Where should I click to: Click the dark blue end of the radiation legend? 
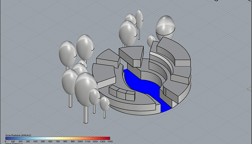[8, 138]
